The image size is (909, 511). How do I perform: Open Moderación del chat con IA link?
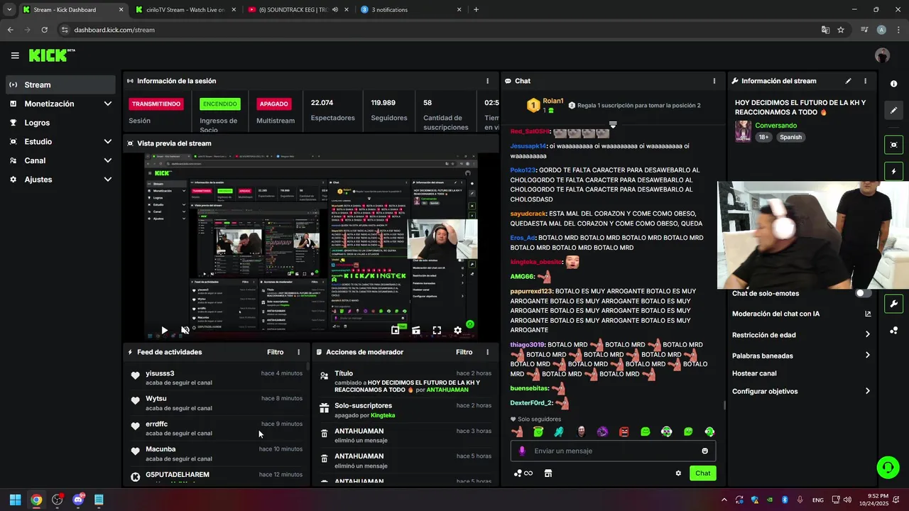[x=801, y=314]
